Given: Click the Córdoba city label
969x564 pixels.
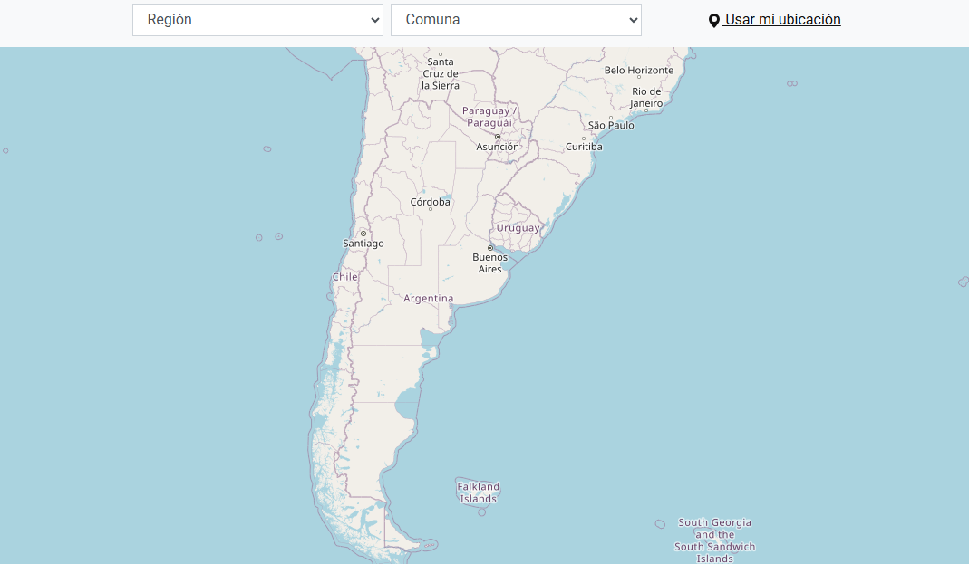Looking at the screenshot, I should [x=430, y=202].
